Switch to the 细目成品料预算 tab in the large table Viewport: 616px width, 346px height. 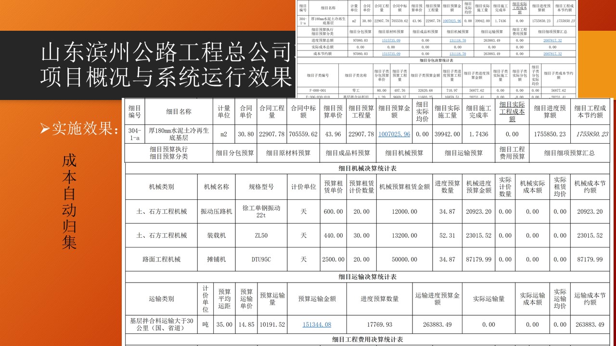click(348, 153)
